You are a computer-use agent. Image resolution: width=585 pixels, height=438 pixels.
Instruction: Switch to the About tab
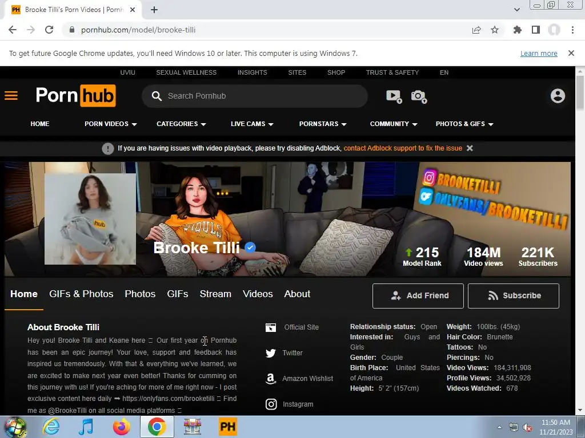tap(297, 294)
